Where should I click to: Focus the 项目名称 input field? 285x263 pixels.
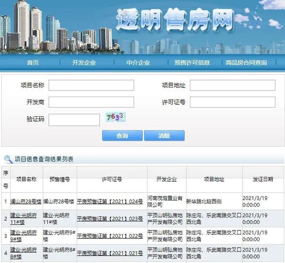91,85
